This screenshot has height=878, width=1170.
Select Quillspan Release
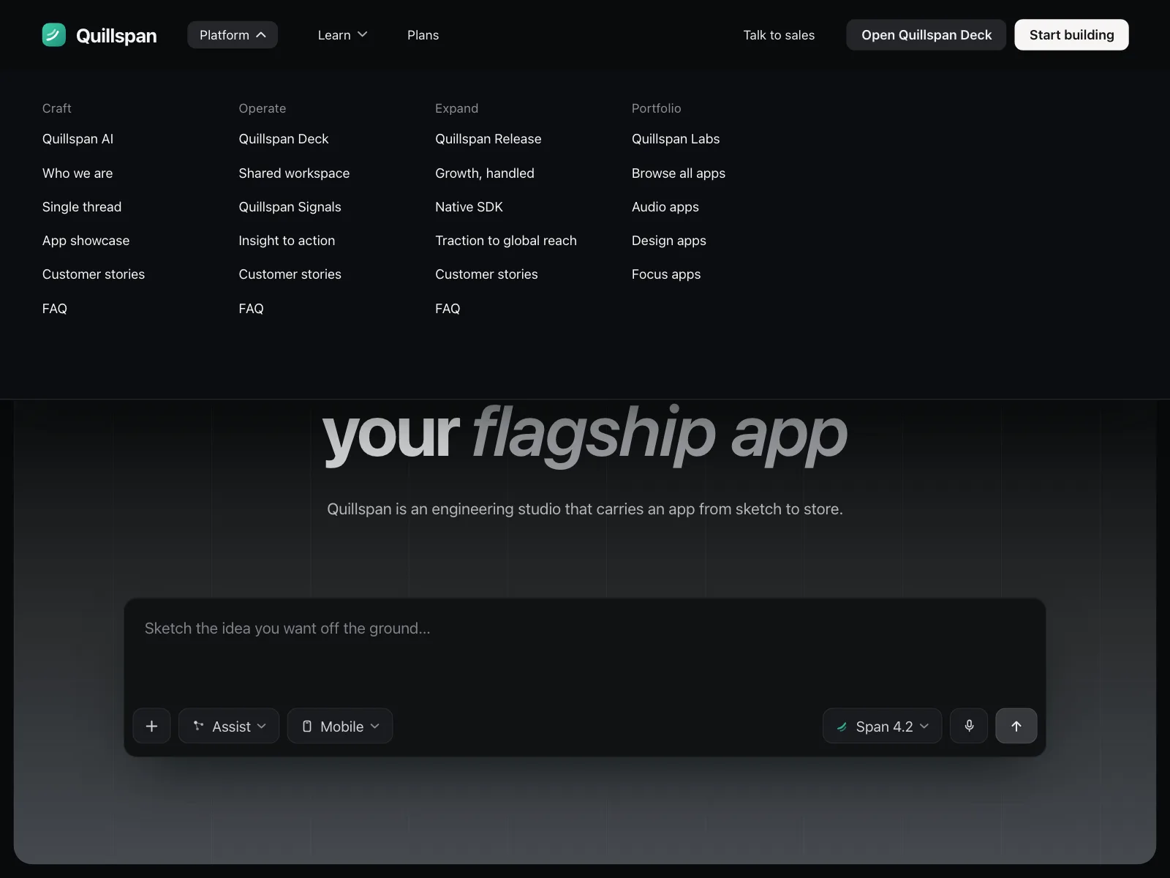tap(488, 139)
